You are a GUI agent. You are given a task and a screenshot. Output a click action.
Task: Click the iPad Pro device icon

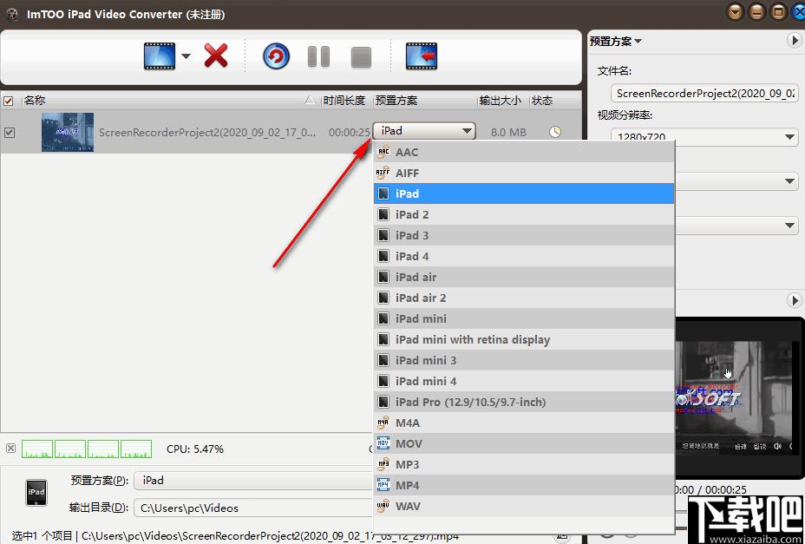(x=383, y=402)
